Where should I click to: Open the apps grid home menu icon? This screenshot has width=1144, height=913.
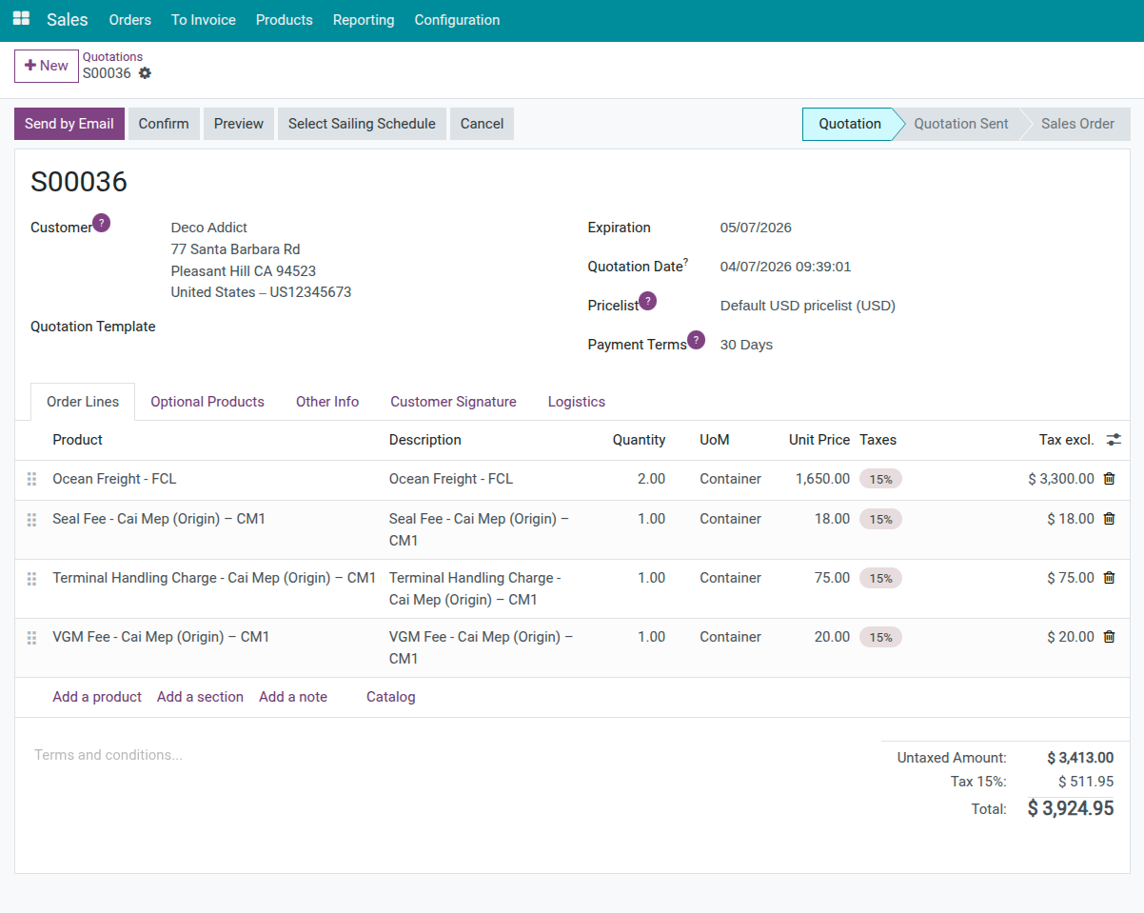21,19
